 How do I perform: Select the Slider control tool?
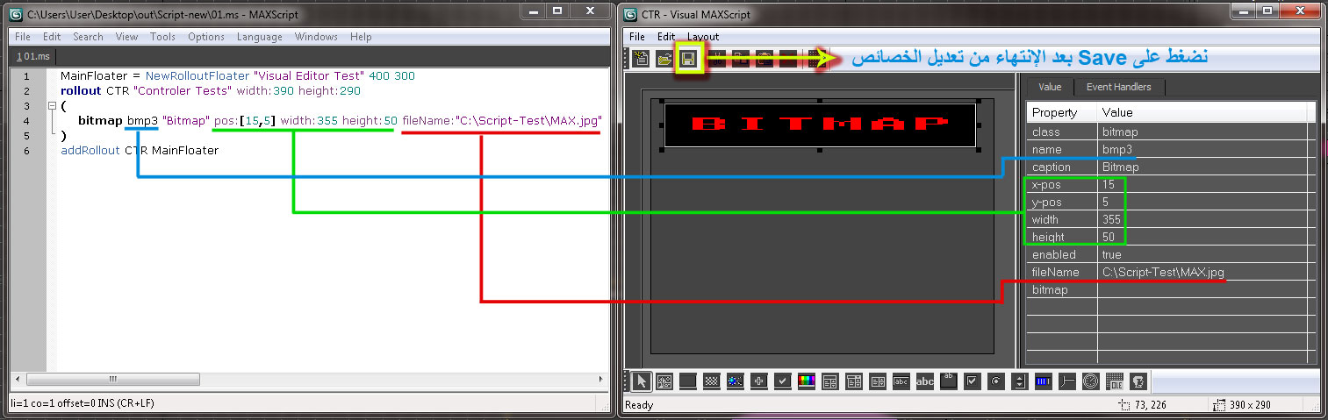(1066, 381)
